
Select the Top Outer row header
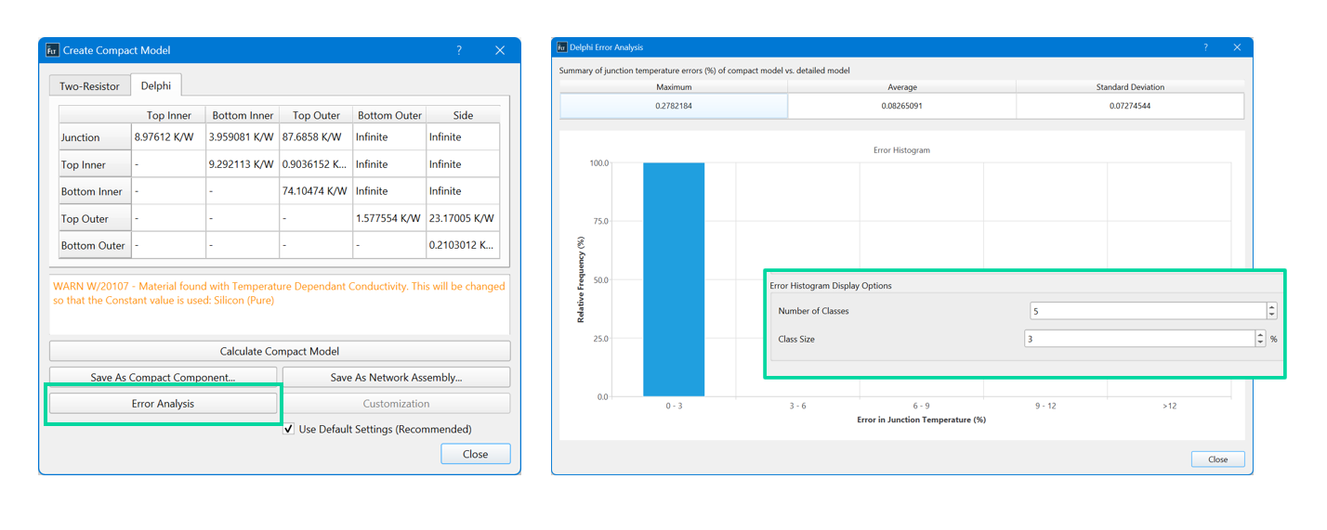(x=95, y=219)
